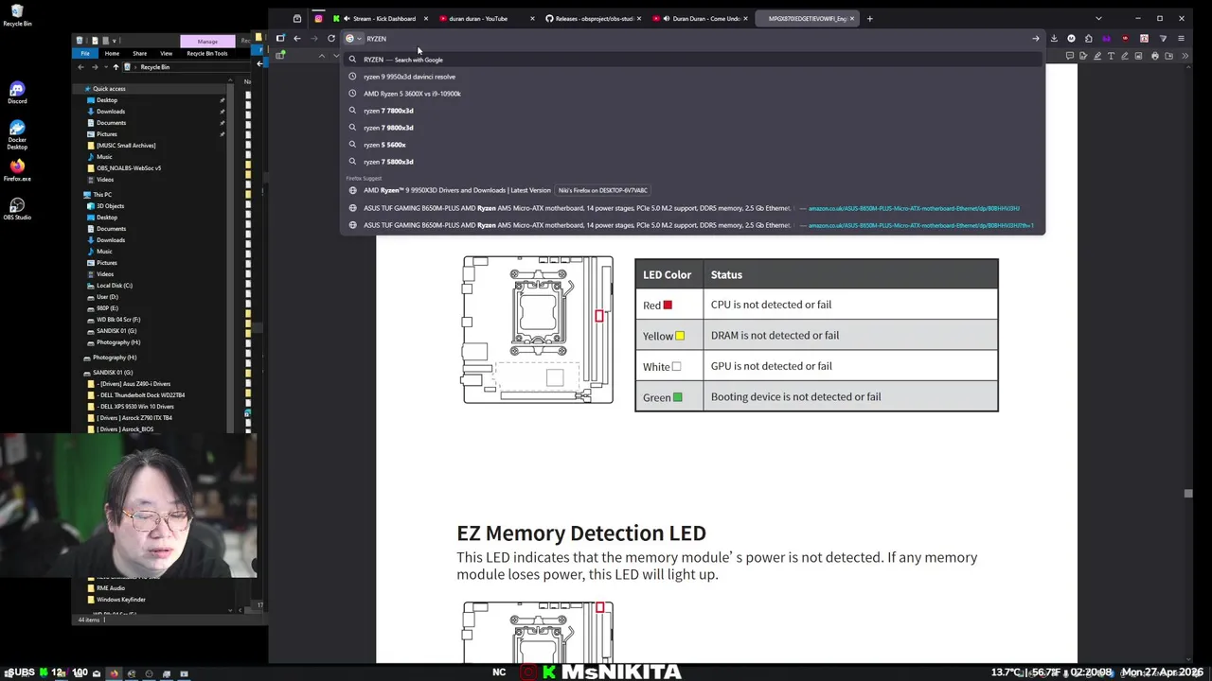Open File menu in Recycle Bin window
Image resolution: width=1212 pixels, height=681 pixels.
tap(85, 53)
